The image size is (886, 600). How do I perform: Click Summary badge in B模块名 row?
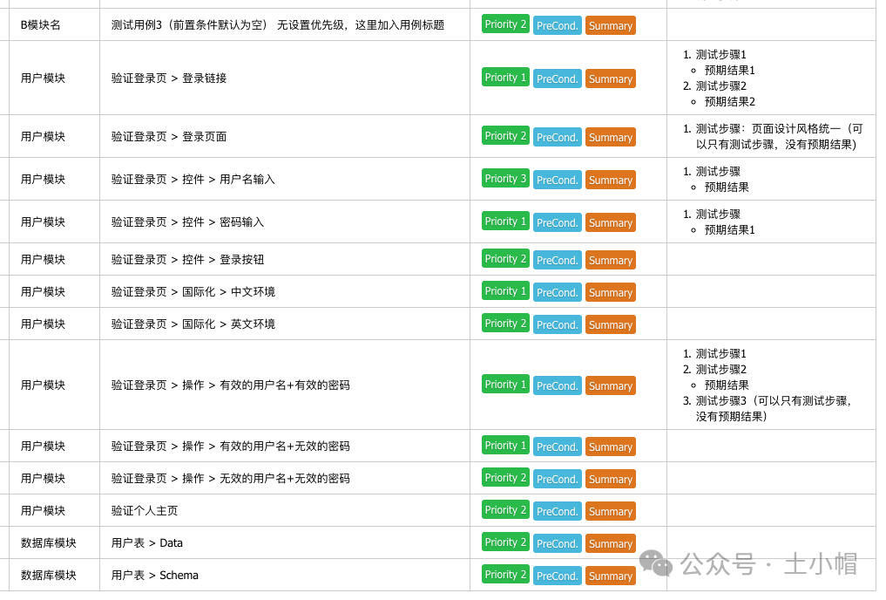tap(610, 25)
